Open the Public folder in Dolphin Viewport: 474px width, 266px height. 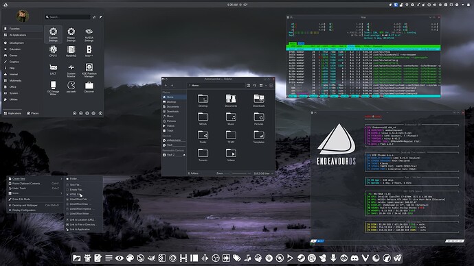(x=203, y=137)
